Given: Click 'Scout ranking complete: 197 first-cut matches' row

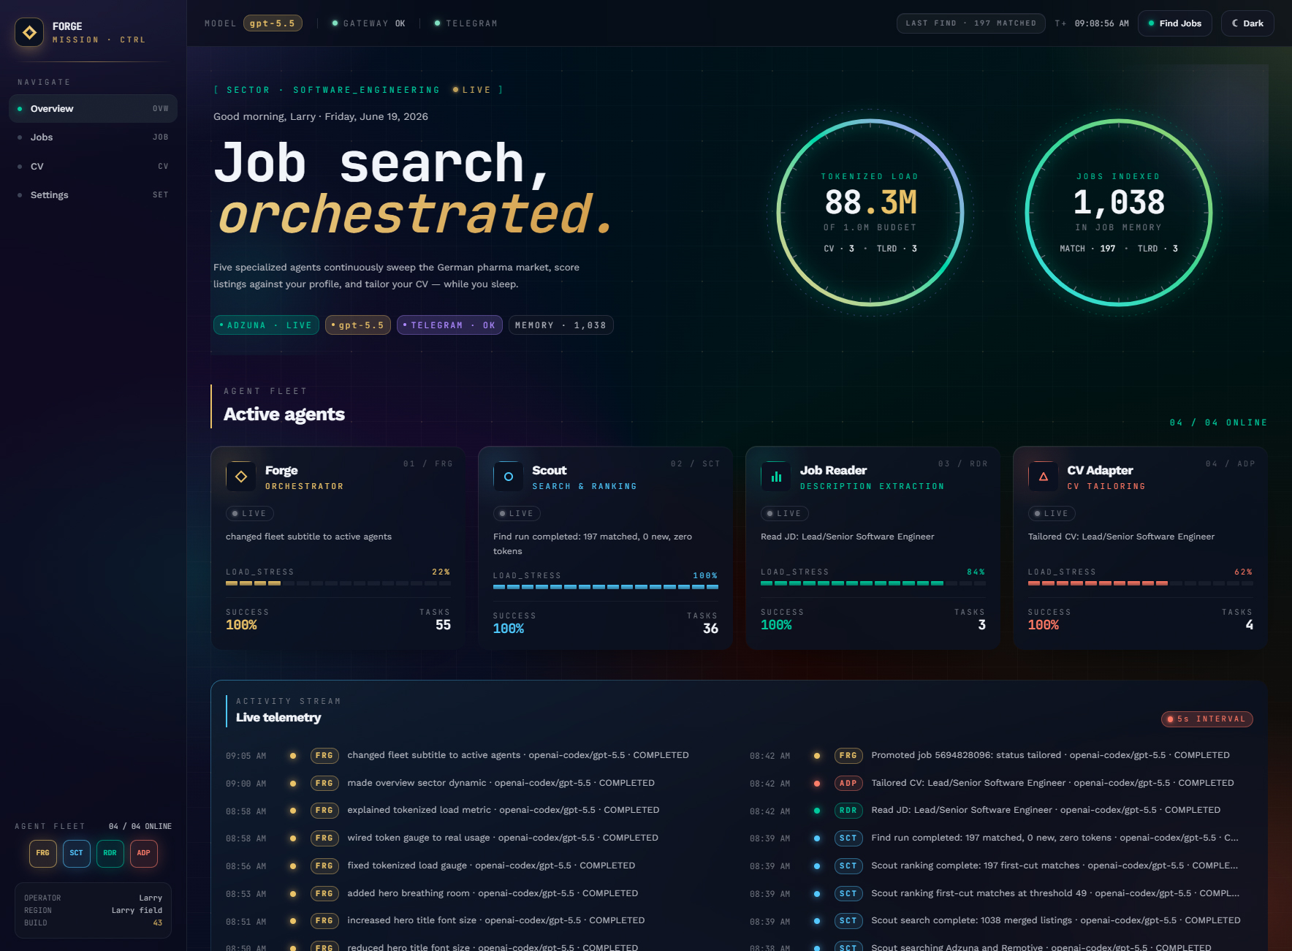Looking at the screenshot, I should [1000, 866].
